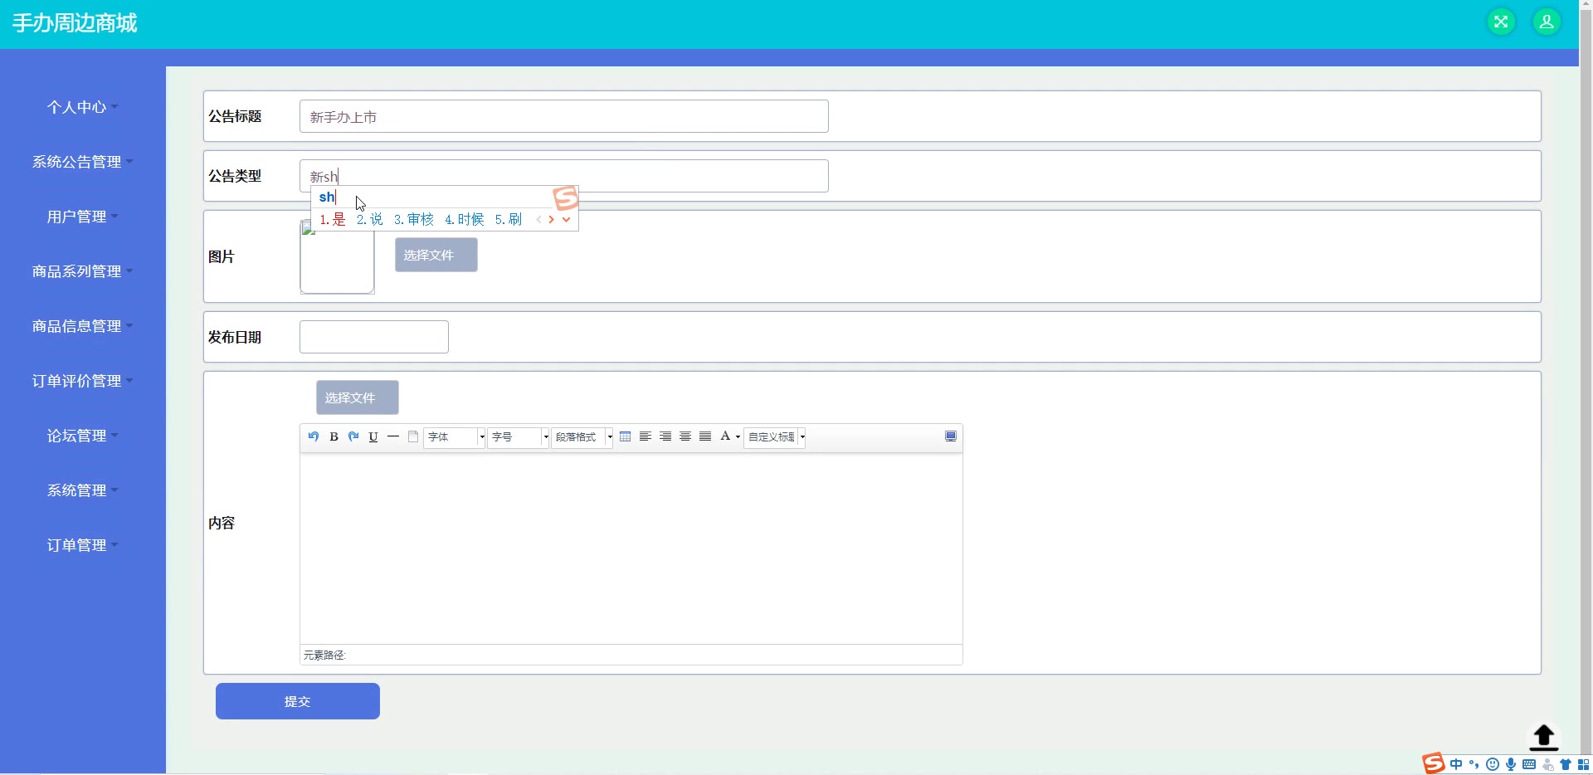Viewport: 1593px width, 775px height.
Task: Open the soft keyboard icon in IME bar
Action: coord(1529,764)
